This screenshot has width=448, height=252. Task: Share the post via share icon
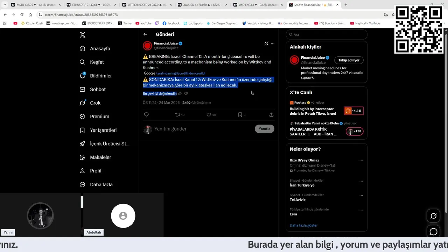click(x=271, y=114)
